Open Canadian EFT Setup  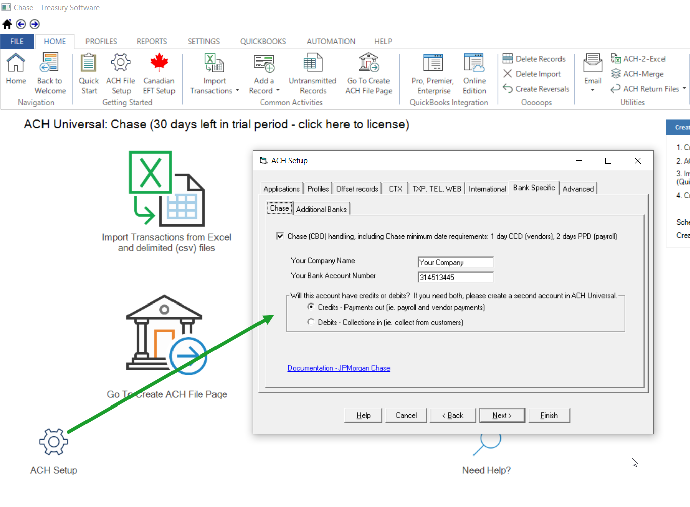coord(159,74)
